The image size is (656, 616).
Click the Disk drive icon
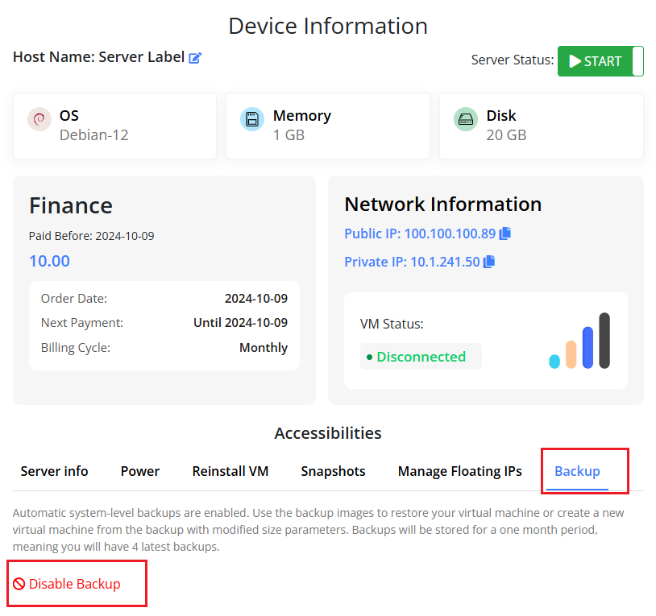pyautogui.click(x=466, y=119)
